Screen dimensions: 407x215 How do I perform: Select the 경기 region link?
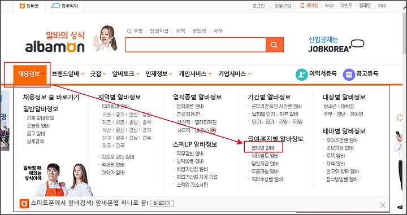(x=120, y=114)
